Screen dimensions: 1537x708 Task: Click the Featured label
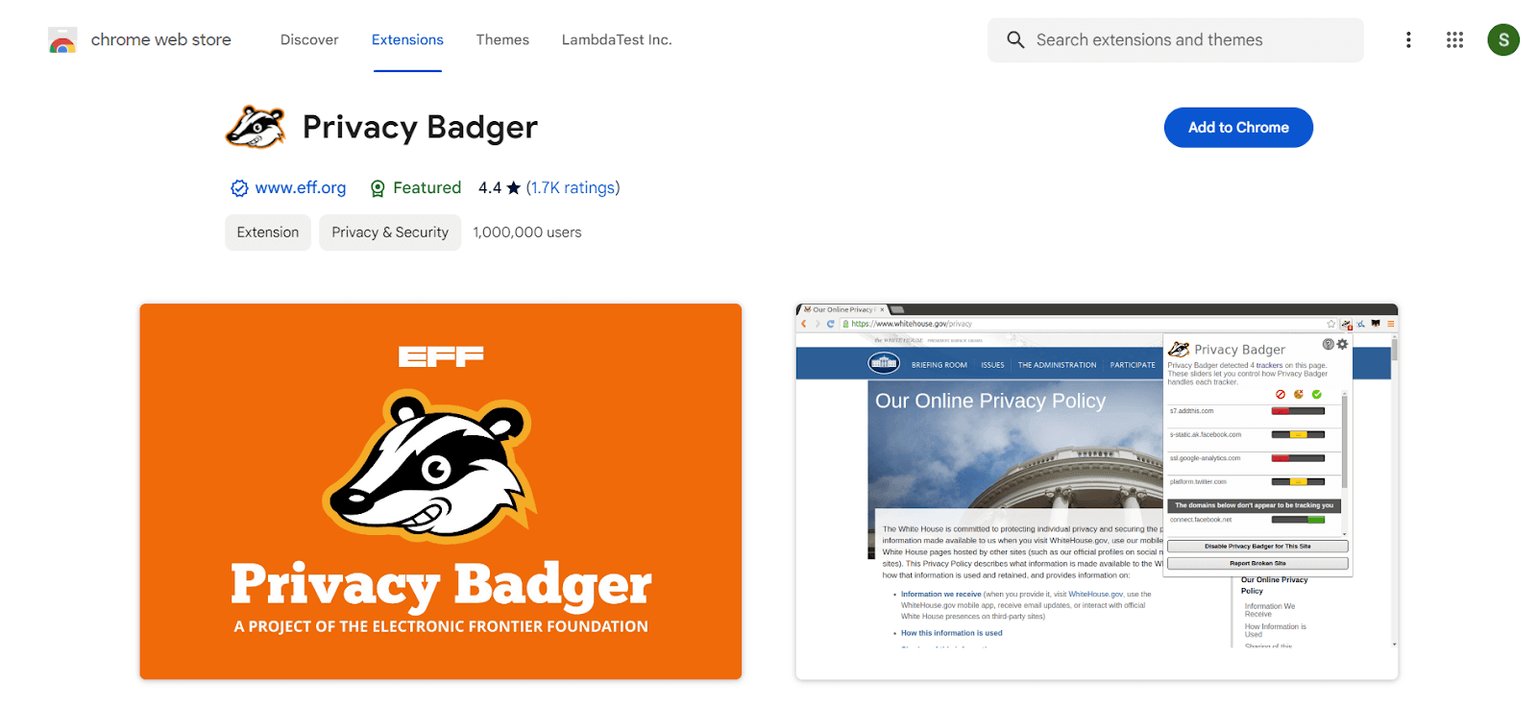tap(427, 187)
